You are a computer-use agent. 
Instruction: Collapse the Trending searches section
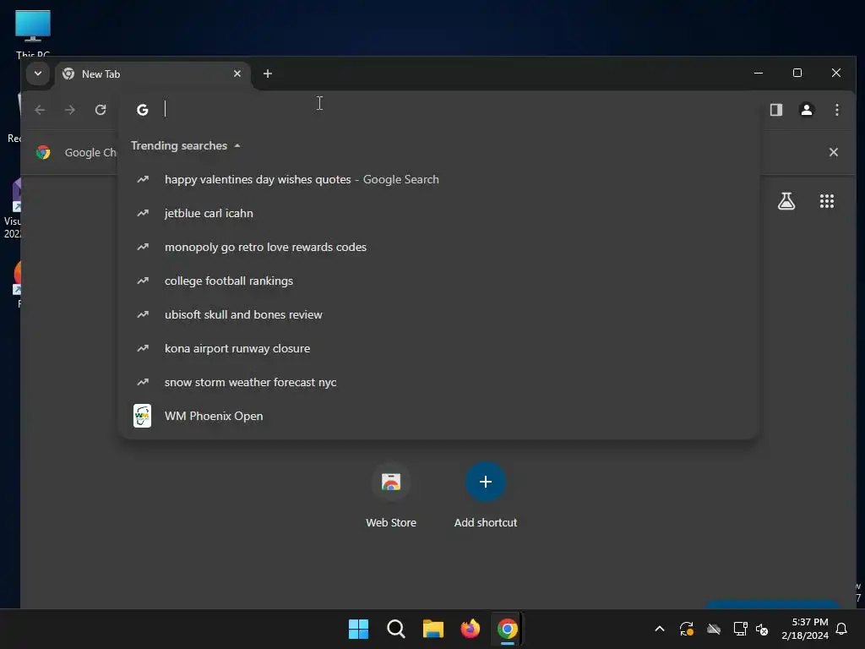pyautogui.click(x=185, y=145)
